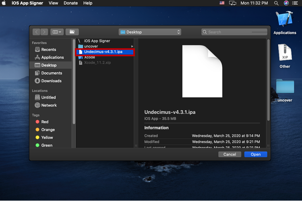The width and height of the screenshot is (302, 201).
Task: Select Undecimus-v4.3.1.ipa file
Action: pyautogui.click(x=105, y=52)
